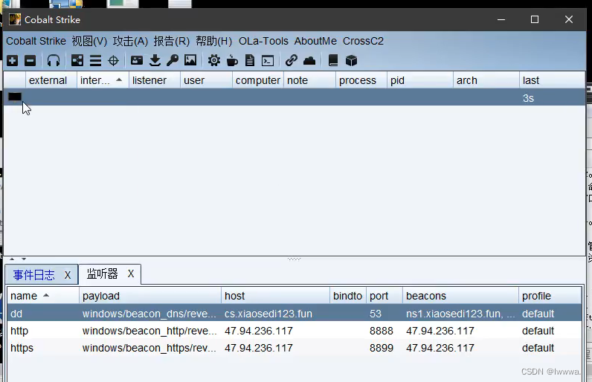Viewport: 592px width, 382px height.
Task: Switch to session table view icon
Action: click(95, 60)
